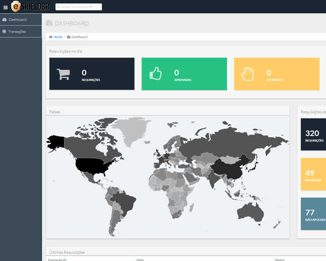Click the transaction search input field
This screenshot has height=261, width=326.
tap(80, 7)
